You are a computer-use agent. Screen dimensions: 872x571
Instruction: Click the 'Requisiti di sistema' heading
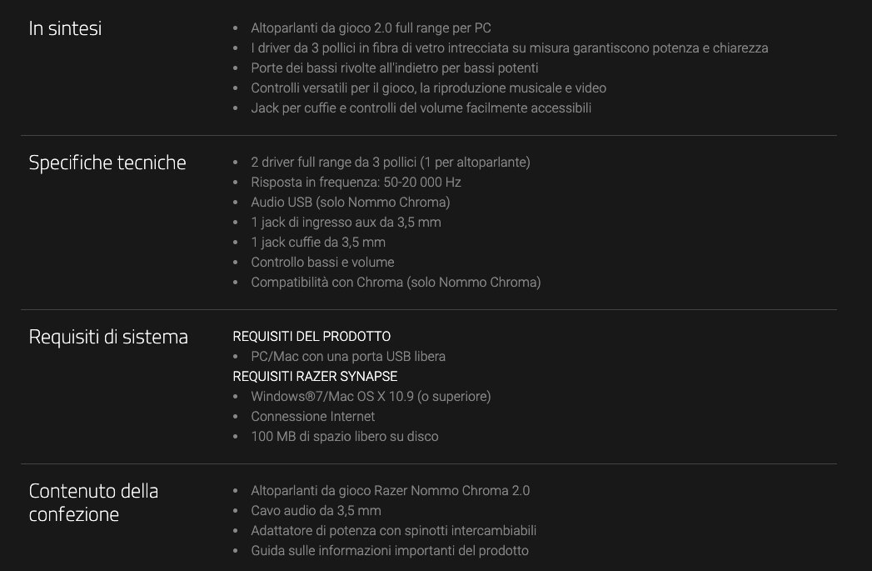click(108, 337)
